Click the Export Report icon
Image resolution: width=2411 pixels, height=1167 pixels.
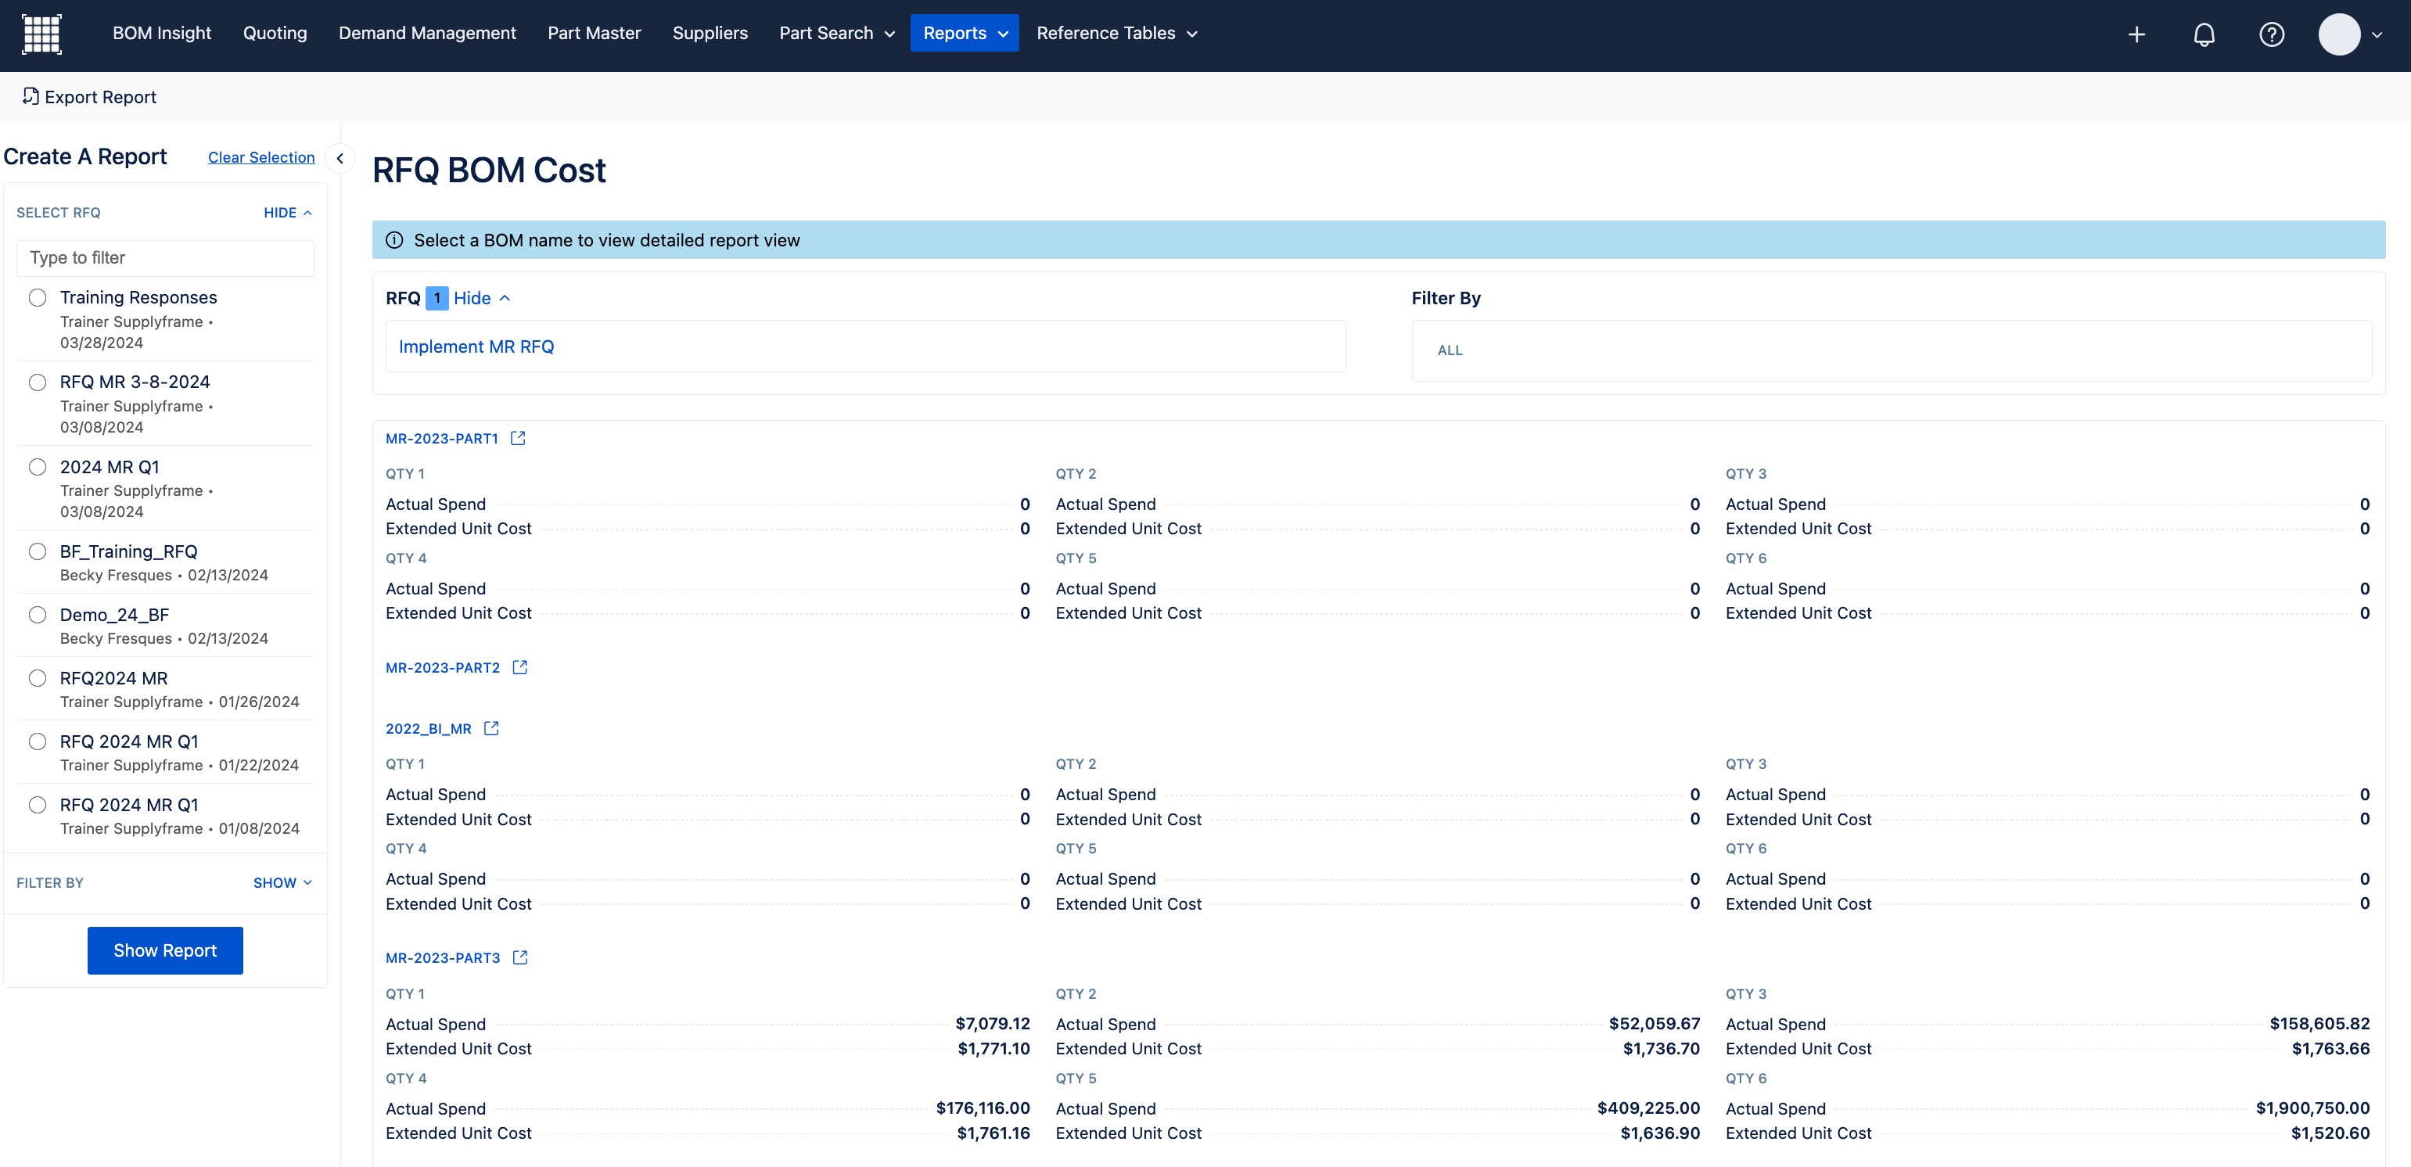pyautogui.click(x=31, y=96)
